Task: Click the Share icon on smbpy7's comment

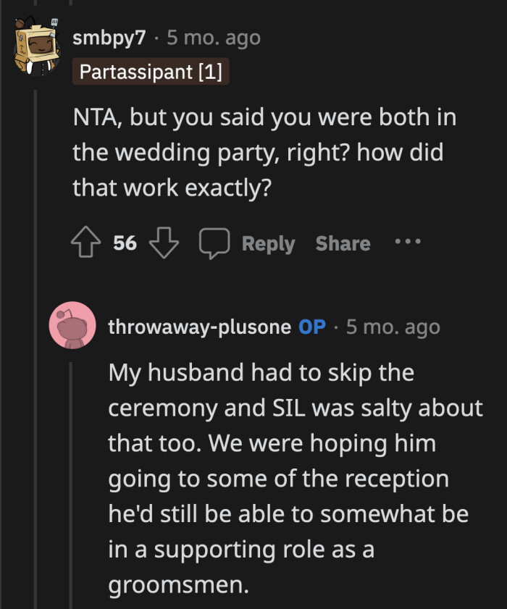Action: [x=342, y=243]
